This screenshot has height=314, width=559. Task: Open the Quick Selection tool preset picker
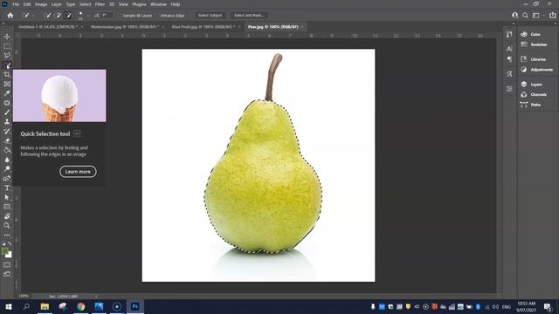click(x=27, y=16)
